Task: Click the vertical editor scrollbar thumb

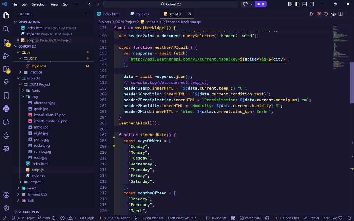Action: [x=352, y=83]
